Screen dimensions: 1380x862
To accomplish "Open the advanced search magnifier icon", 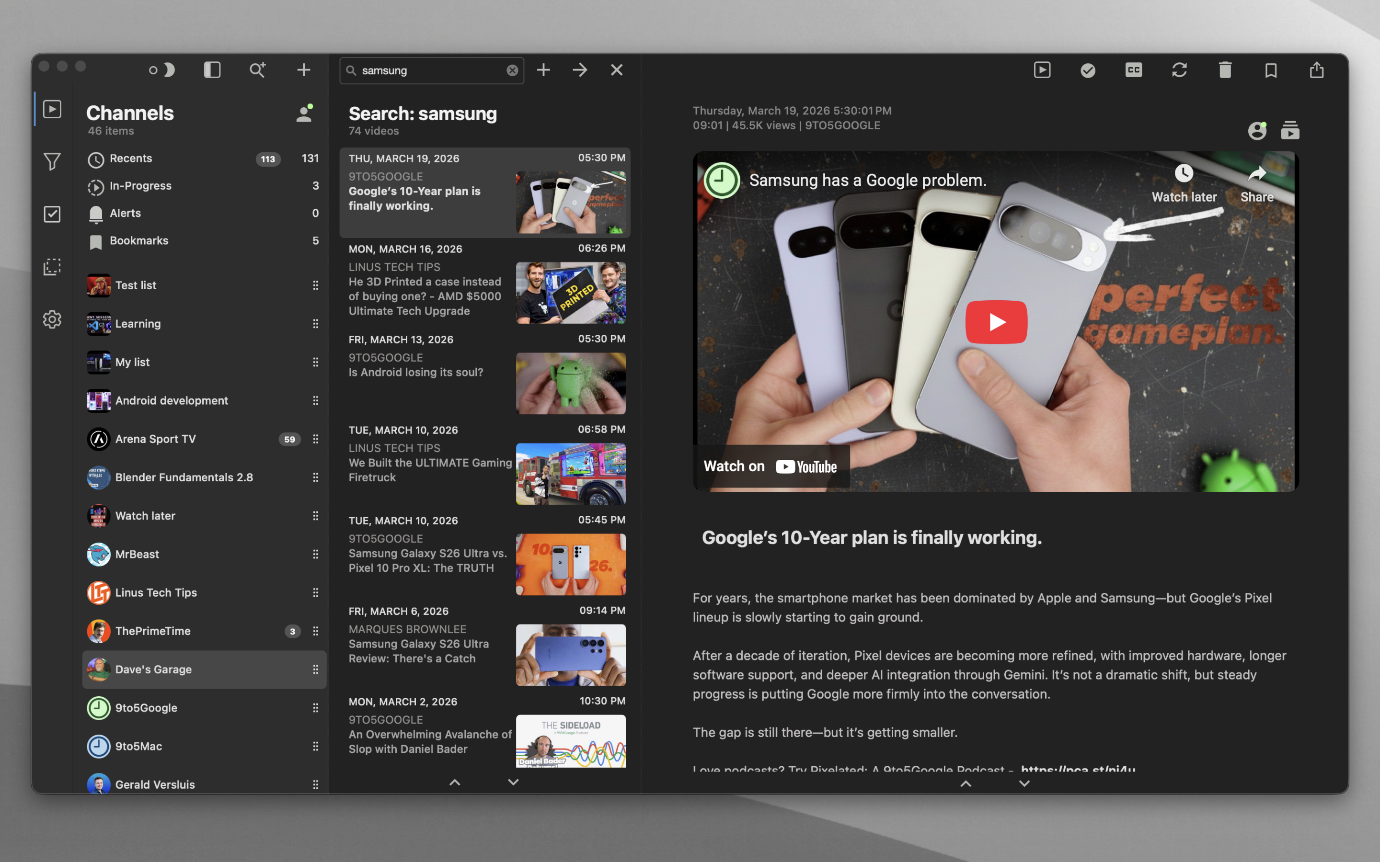I will pyautogui.click(x=258, y=70).
